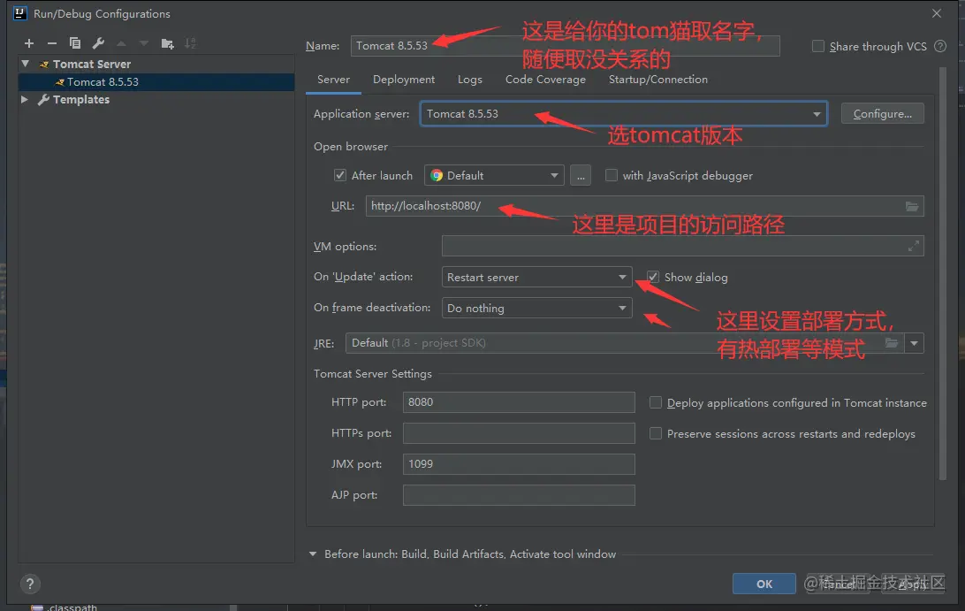Viewport: 965px width, 611px height.
Task: Click the ellipsis browser settings button
Action: click(581, 176)
